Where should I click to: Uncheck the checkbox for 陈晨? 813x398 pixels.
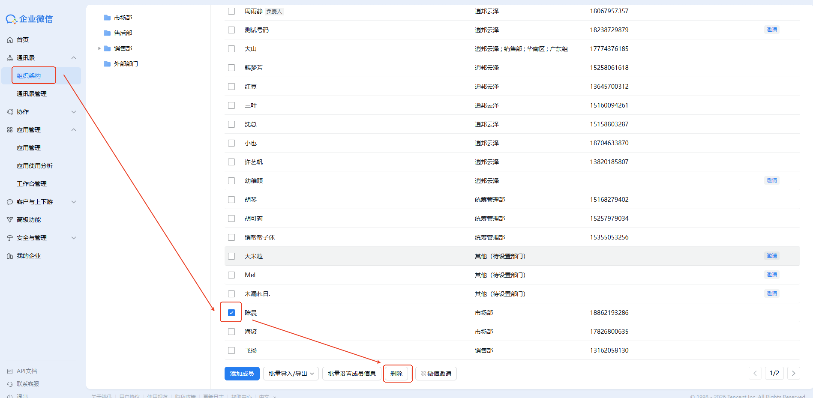pyautogui.click(x=231, y=313)
